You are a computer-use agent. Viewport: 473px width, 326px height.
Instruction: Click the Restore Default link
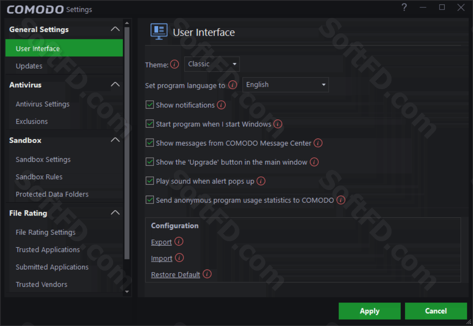click(176, 275)
